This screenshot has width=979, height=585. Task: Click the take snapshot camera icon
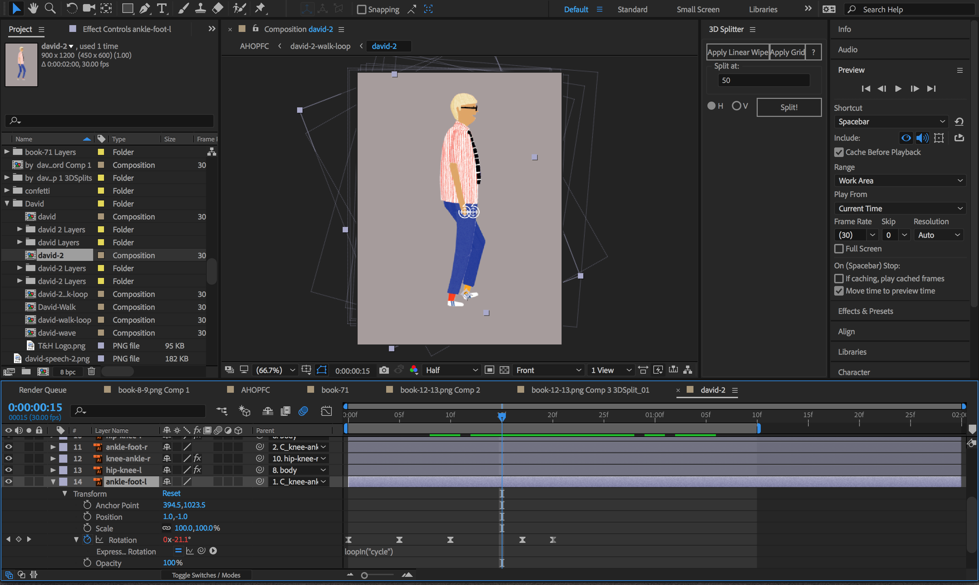(x=383, y=370)
